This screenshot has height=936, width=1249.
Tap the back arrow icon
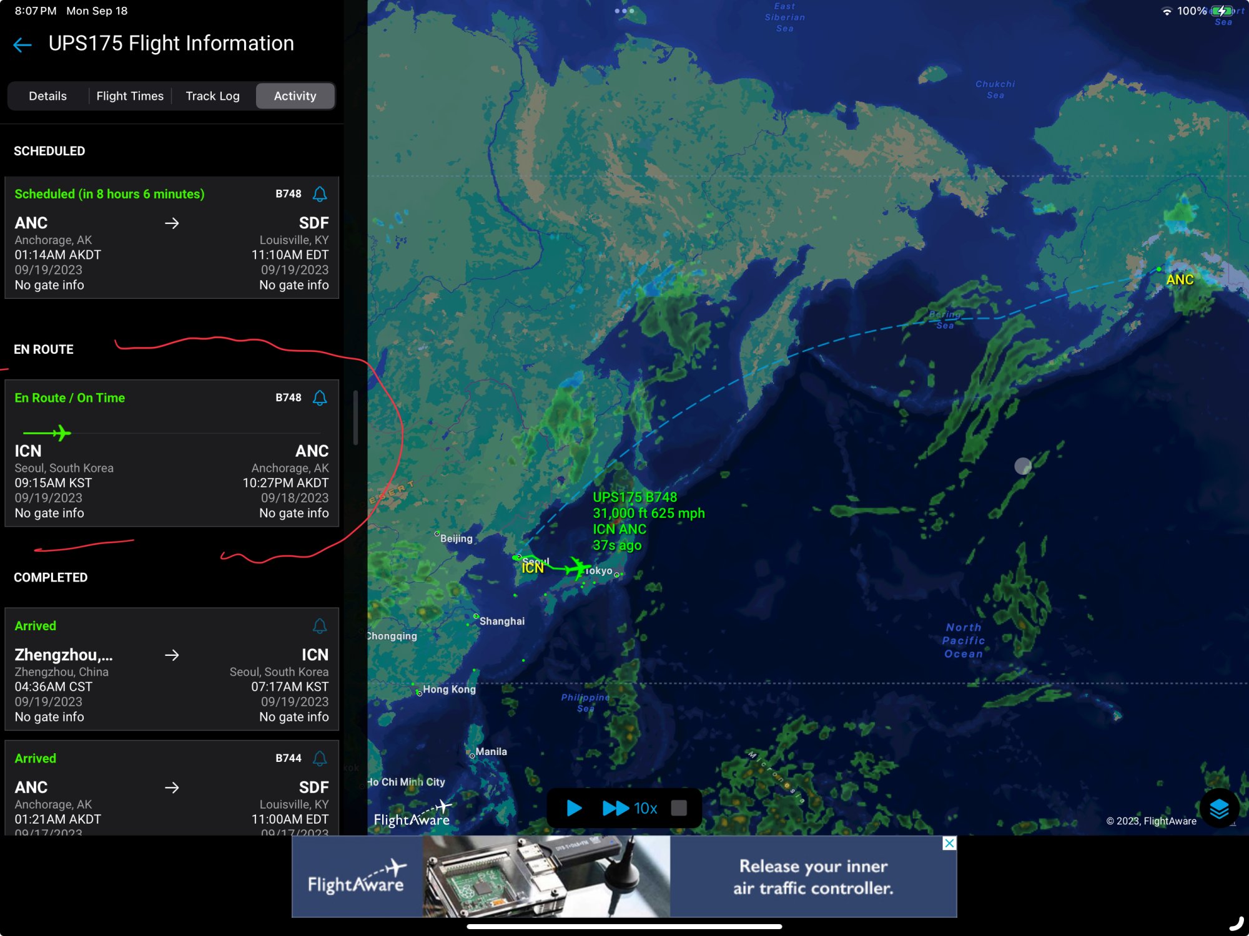coord(22,44)
